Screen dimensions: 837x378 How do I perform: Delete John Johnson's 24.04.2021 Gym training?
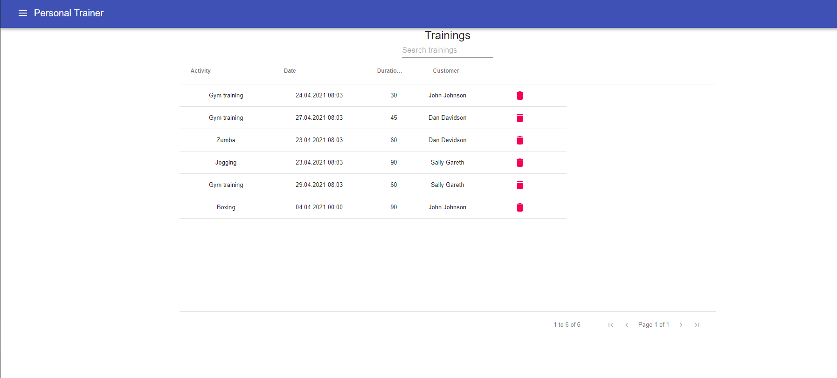520,96
